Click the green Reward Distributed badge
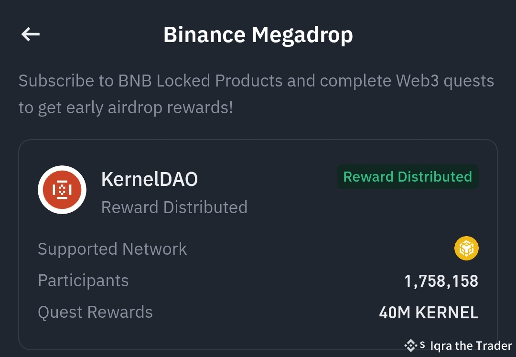The image size is (516, 357). (408, 177)
